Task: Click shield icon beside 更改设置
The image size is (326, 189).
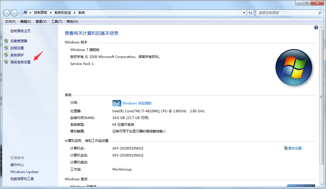Action: tap(286, 148)
